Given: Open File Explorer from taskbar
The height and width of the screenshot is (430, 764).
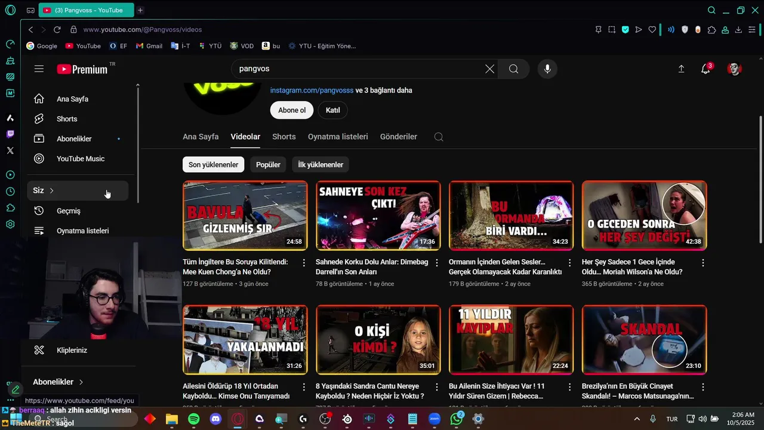Looking at the screenshot, I should [172, 419].
